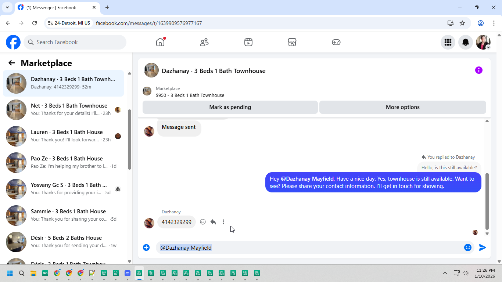502x282 pixels.
Task: Open the Friends icon in top navigation
Action: tap(204, 42)
